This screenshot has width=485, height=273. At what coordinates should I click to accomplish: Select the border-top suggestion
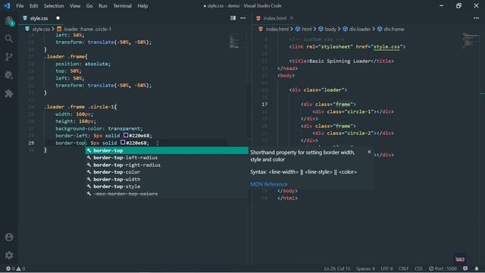tap(167, 150)
